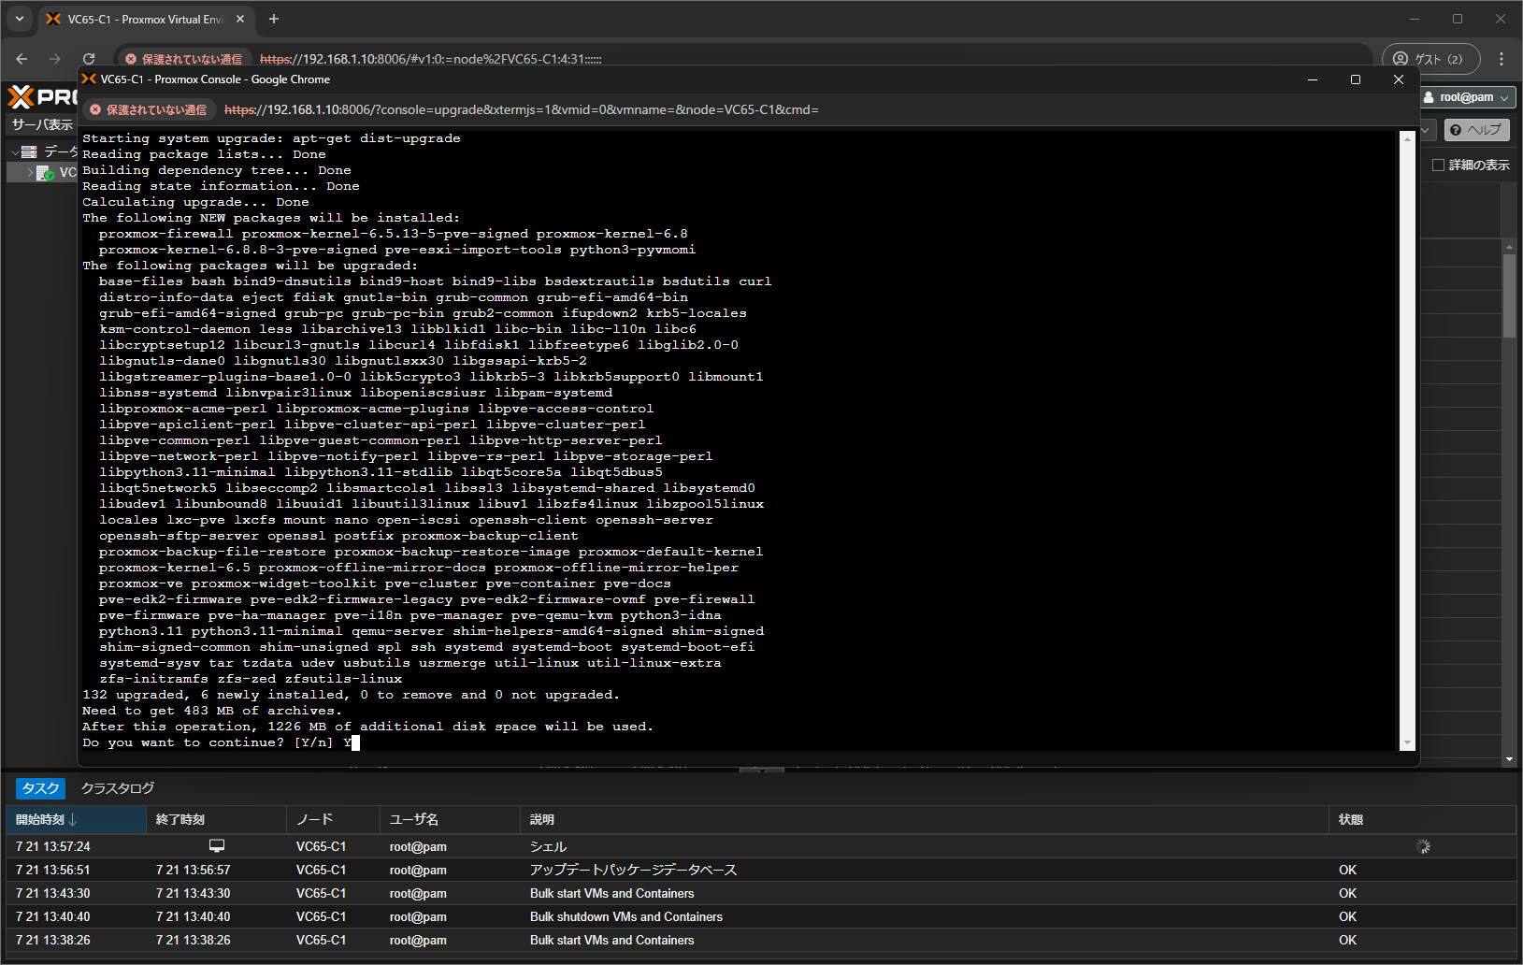This screenshot has width=1523, height=965.
Task: Switch to the クラスタログ tab
Action: point(117,788)
